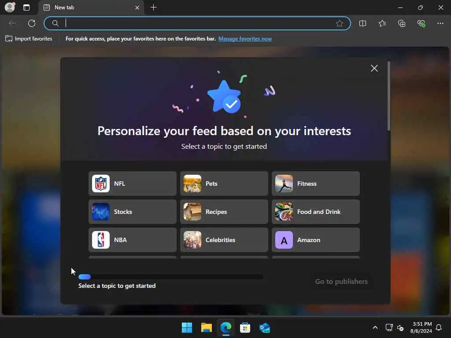Viewport: 451px width, 338px height.
Task: Click the dialog's vertical scrollbar
Action: pos(389,96)
